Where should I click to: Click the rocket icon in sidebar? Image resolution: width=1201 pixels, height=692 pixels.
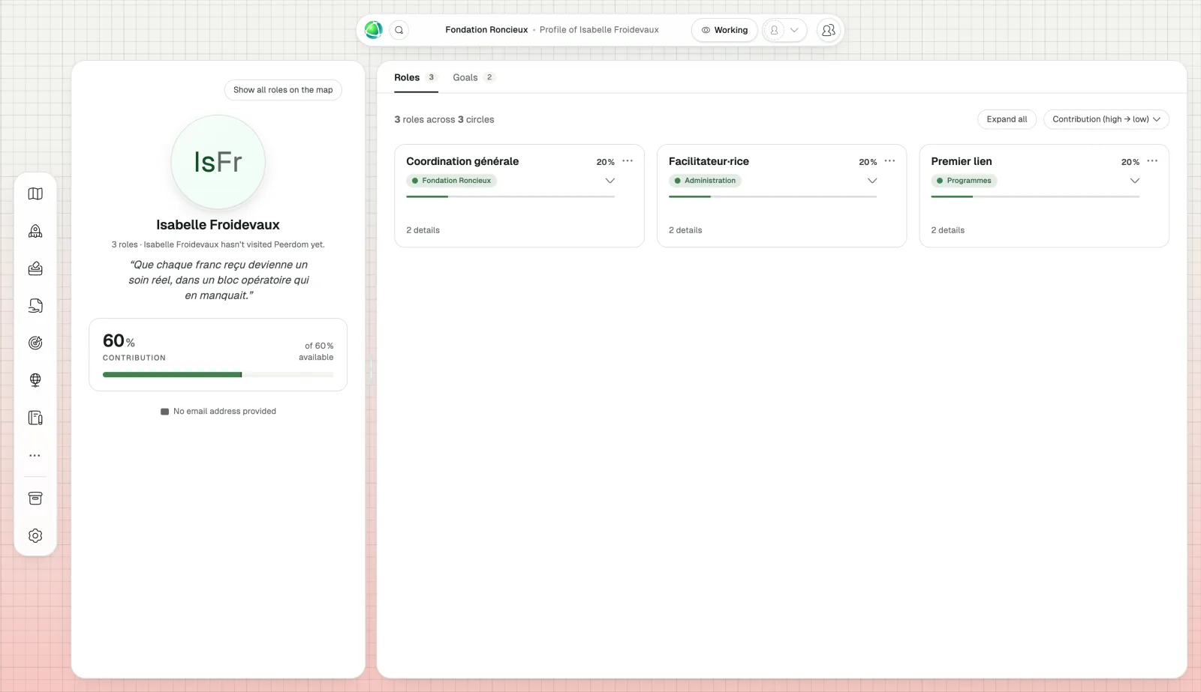(35, 231)
